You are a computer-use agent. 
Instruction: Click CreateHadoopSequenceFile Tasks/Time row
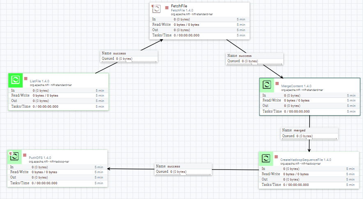(309, 185)
